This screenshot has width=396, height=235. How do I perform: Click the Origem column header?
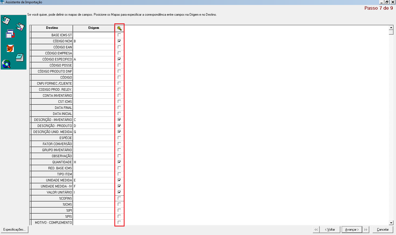94,28
